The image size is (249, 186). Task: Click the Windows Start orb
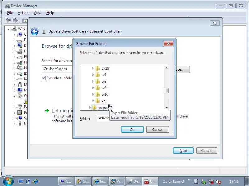(x=8, y=181)
